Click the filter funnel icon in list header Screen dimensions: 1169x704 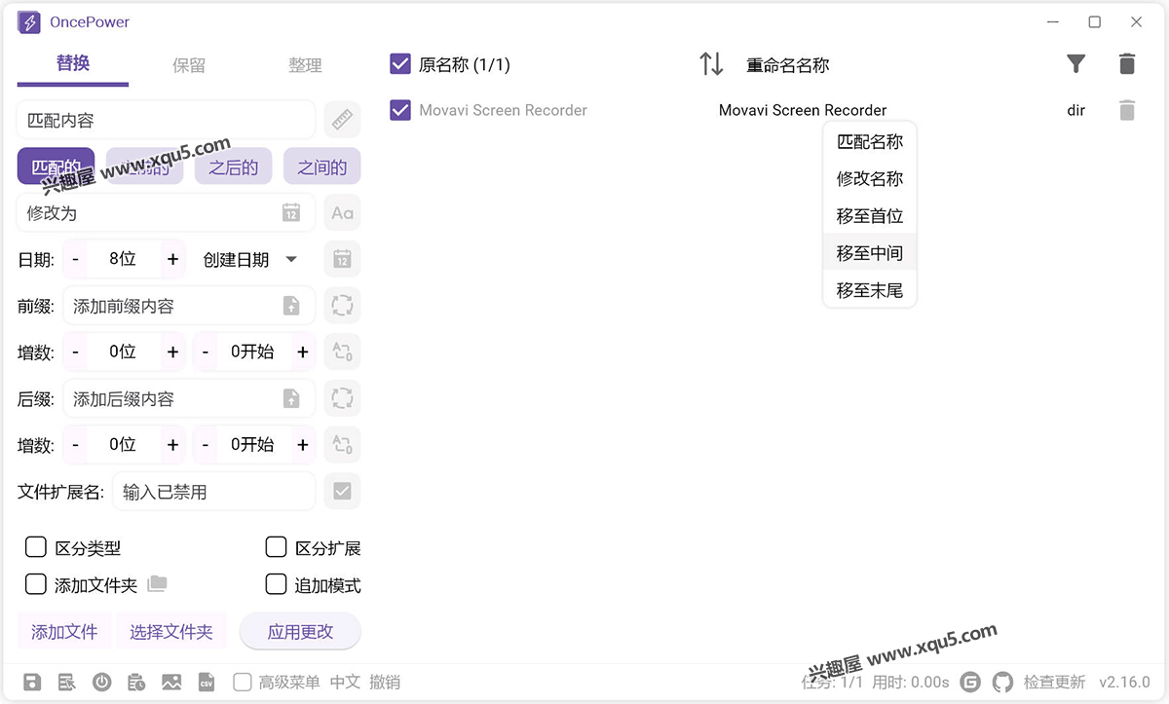(1075, 64)
